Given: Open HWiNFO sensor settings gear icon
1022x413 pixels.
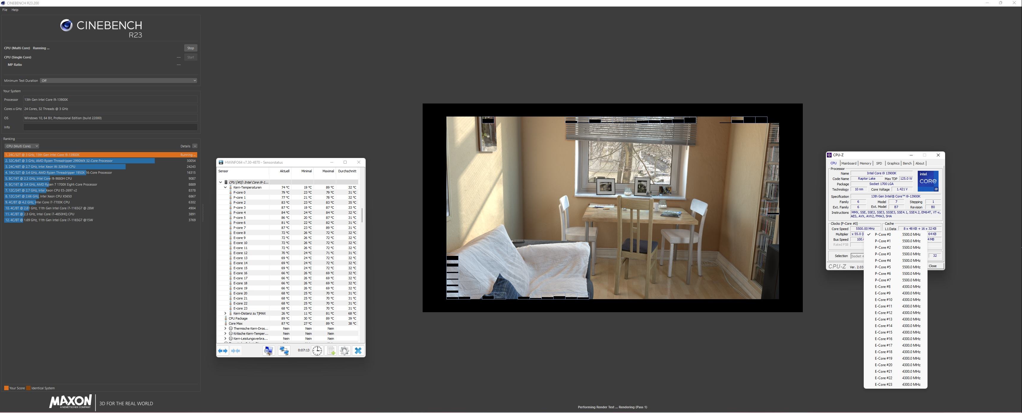Looking at the screenshot, I should pos(344,351).
